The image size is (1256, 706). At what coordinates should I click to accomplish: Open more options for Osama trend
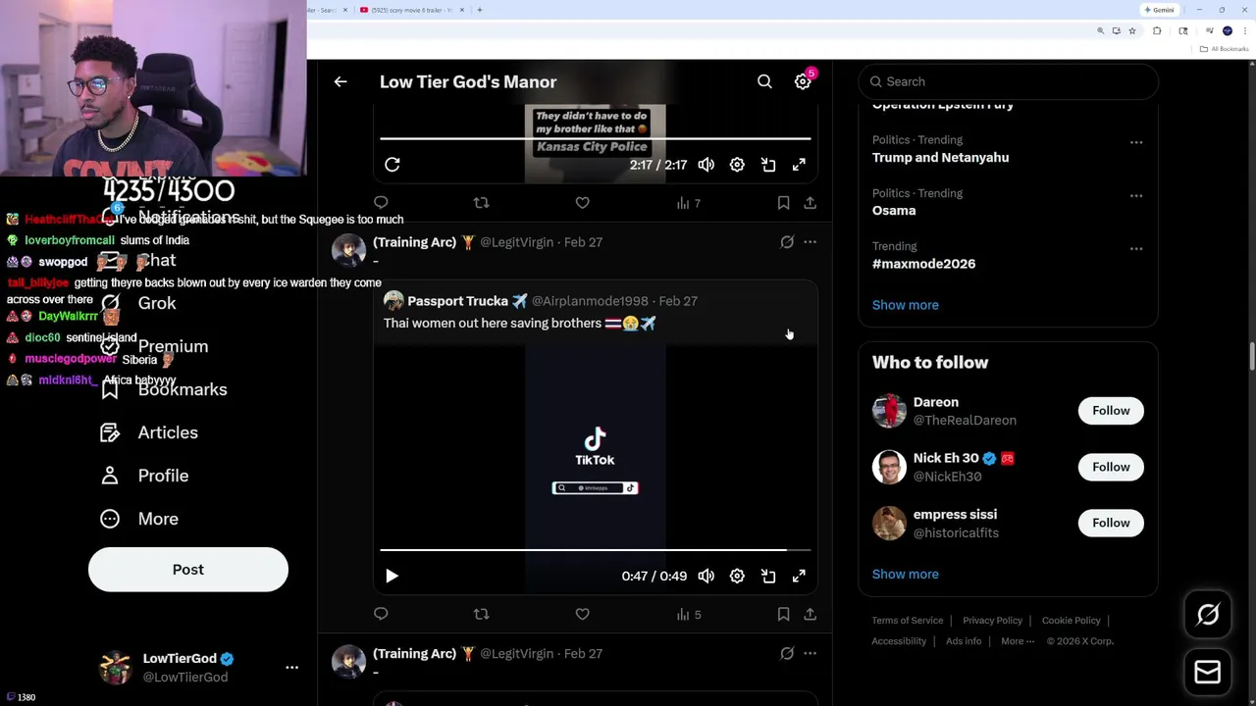1135,196
